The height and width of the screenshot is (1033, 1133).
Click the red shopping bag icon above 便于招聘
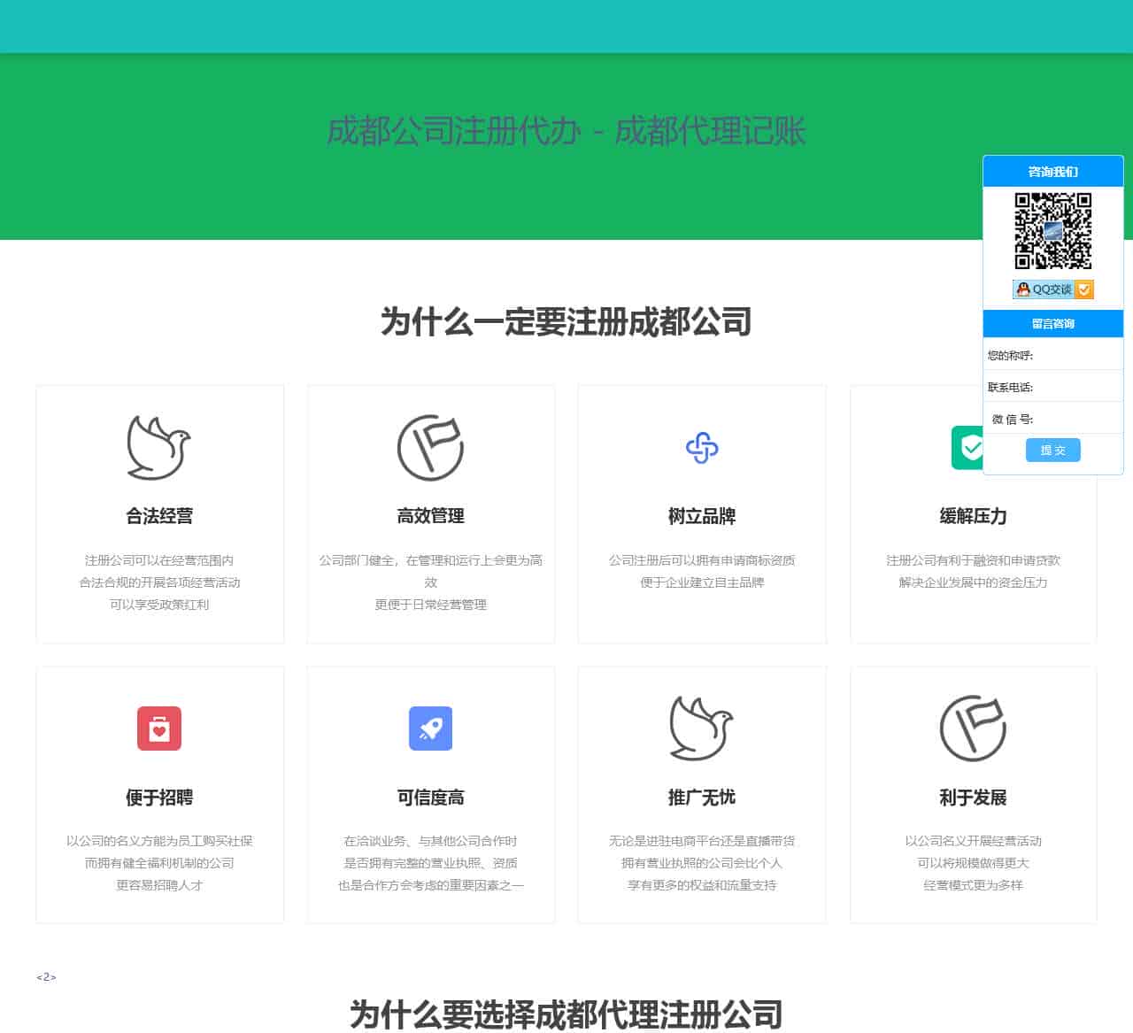coord(159,728)
